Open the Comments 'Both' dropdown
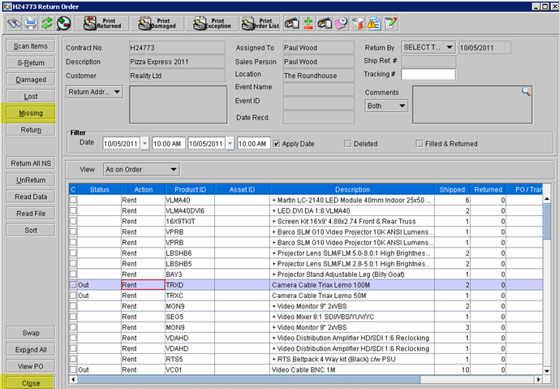The image size is (559, 389). pyautogui.click(x=386, y=106)
